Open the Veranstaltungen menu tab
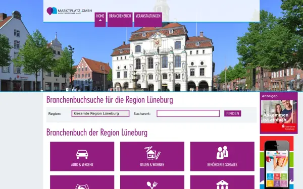Image resolution: width=303 pixels, height=189 pixels. [148, 20]
